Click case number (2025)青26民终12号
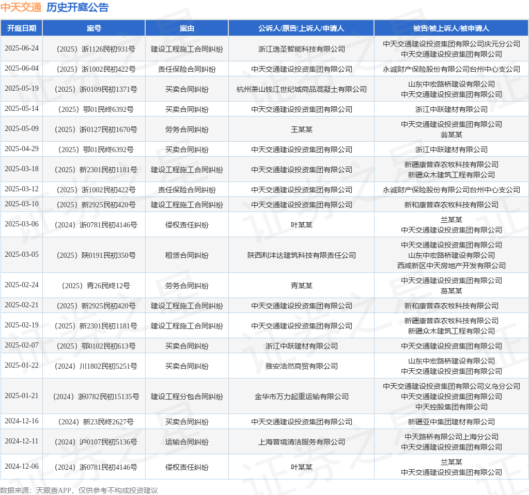Image resolution: width=529 pixels, height=495 pixels. click(94, 286)
